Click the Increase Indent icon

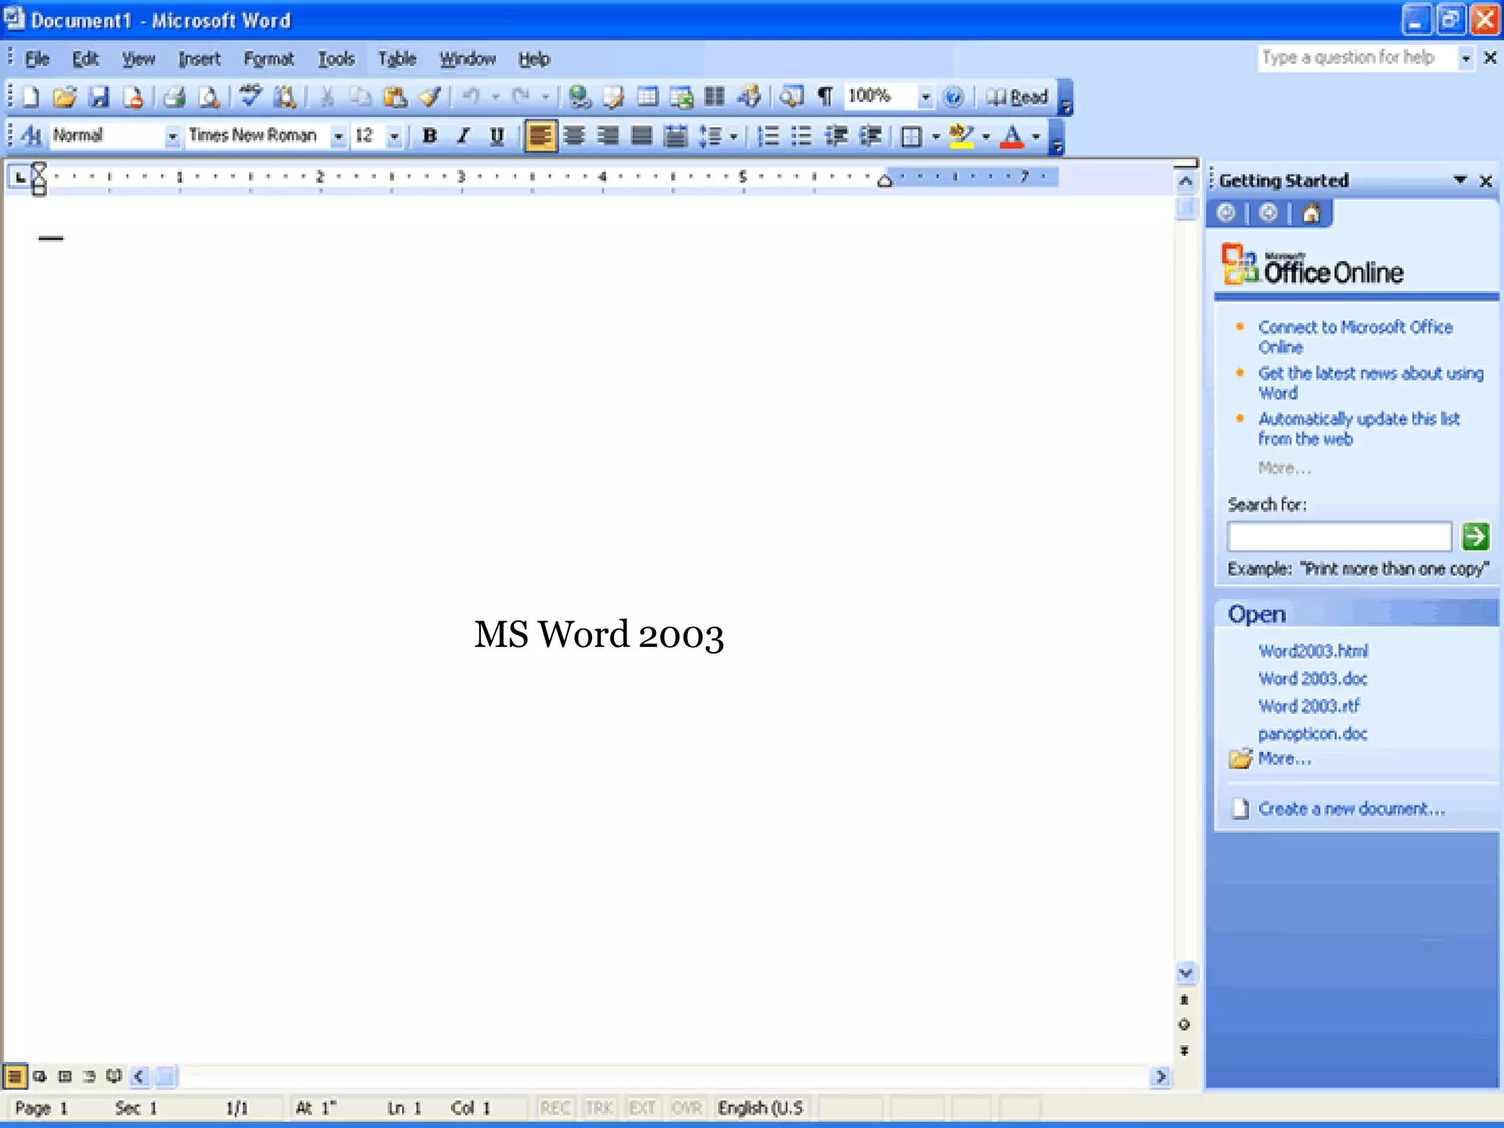(870, 136)
